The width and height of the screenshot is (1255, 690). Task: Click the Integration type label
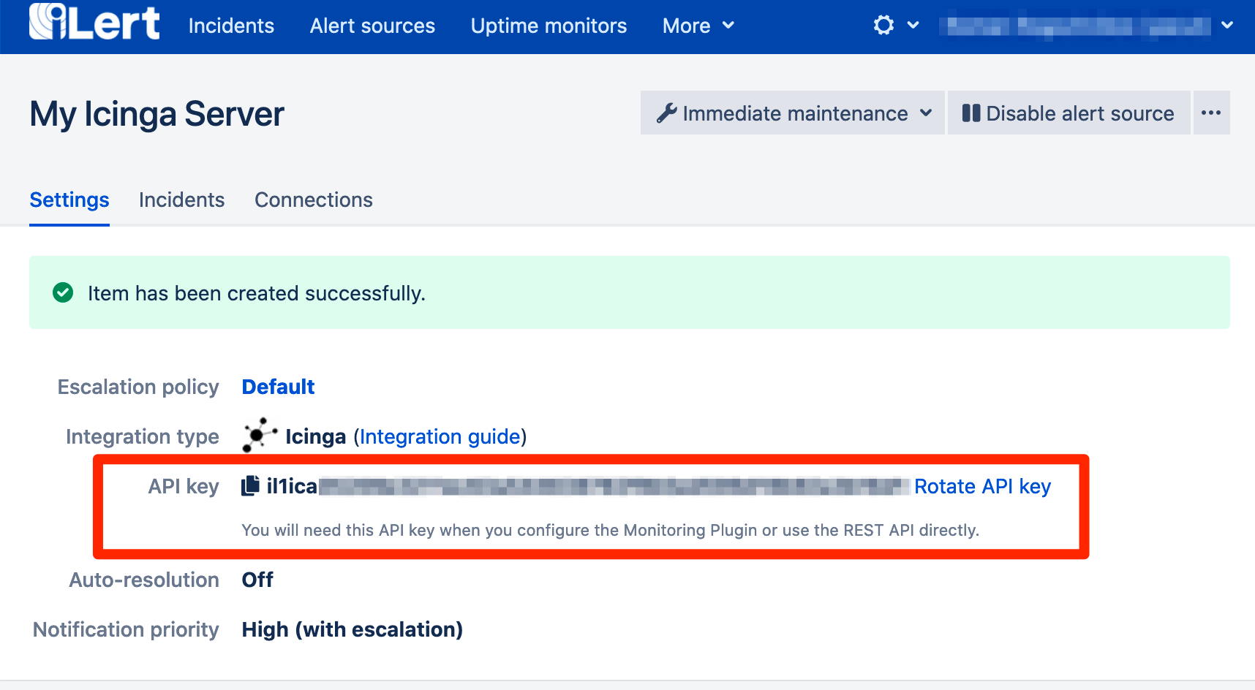(x=143, y=436)
